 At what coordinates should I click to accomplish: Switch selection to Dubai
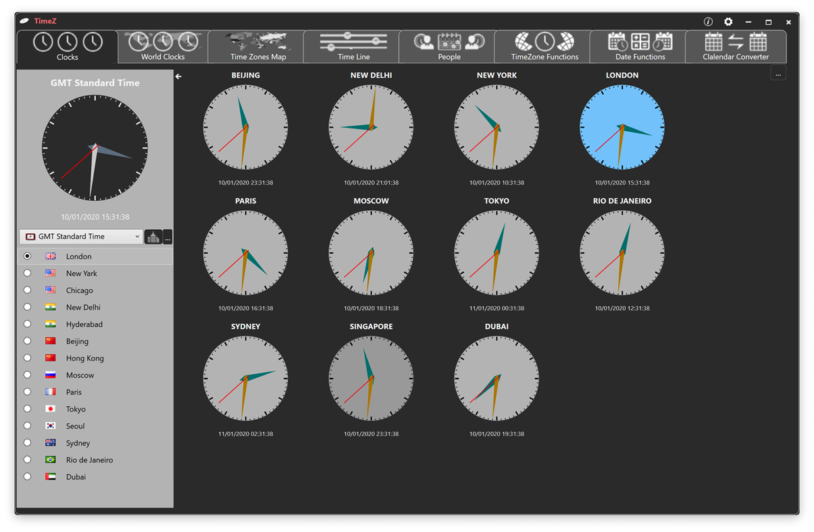pos(27,476)
